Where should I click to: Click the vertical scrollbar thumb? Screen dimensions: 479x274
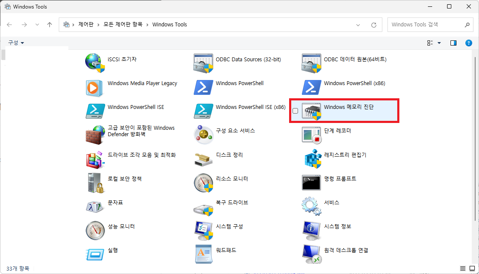click(475, 138)
